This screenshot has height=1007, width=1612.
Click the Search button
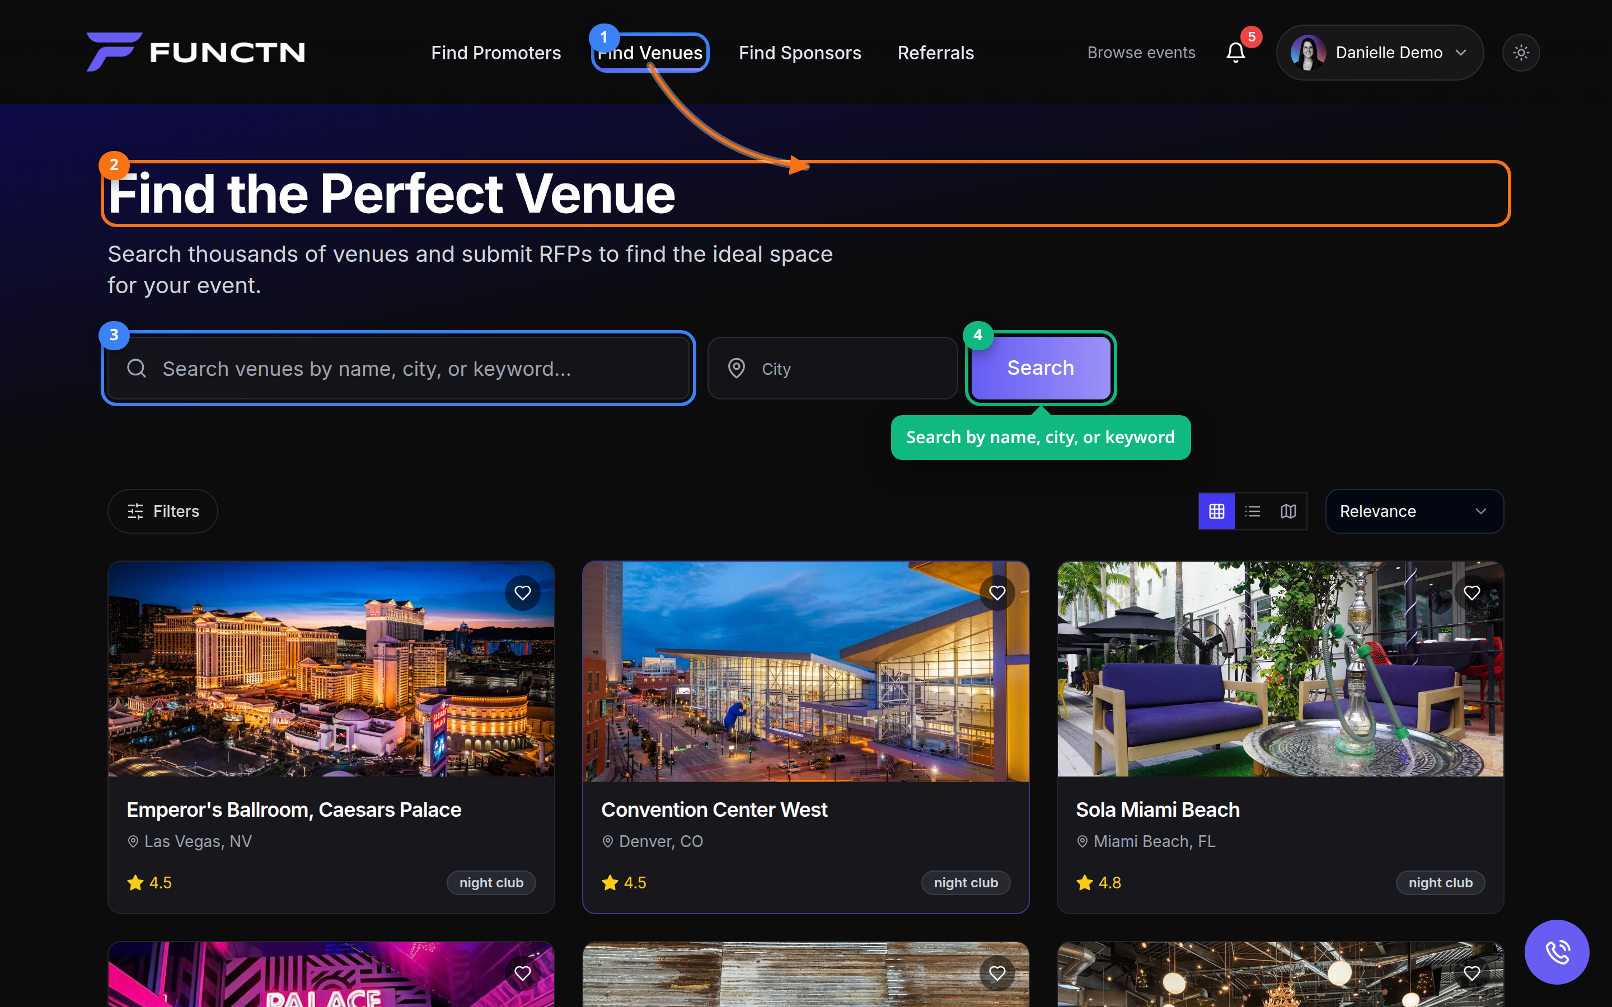pos(1041,368)
